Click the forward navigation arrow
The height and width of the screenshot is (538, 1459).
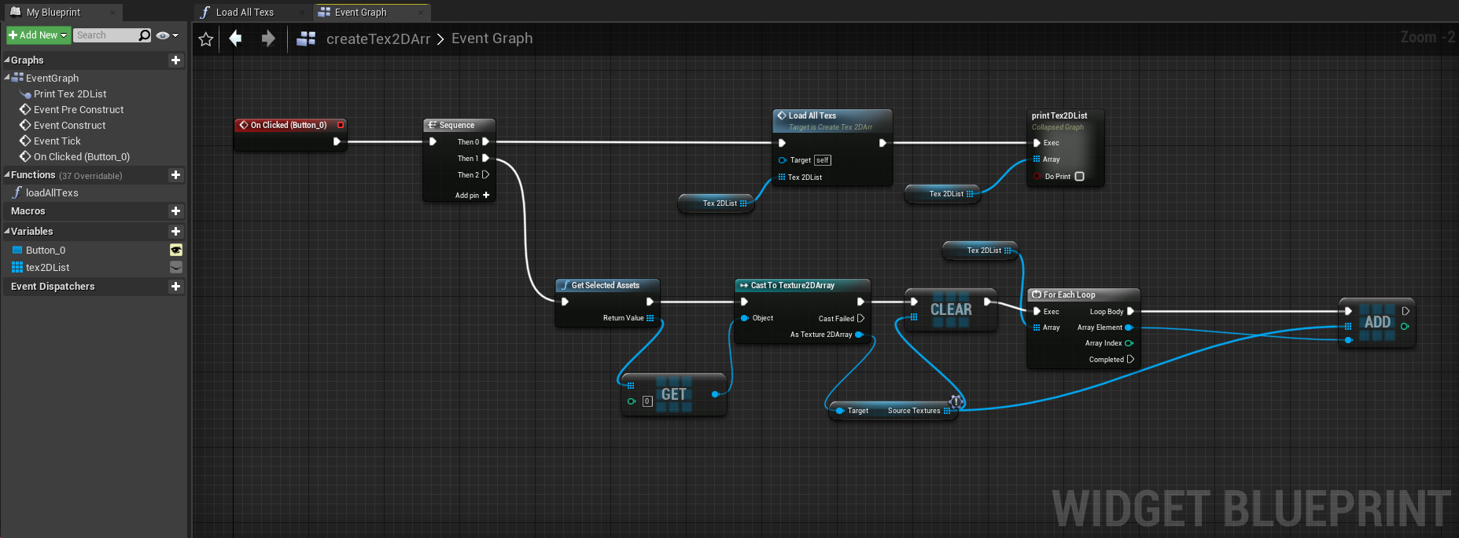click(268, 38)
